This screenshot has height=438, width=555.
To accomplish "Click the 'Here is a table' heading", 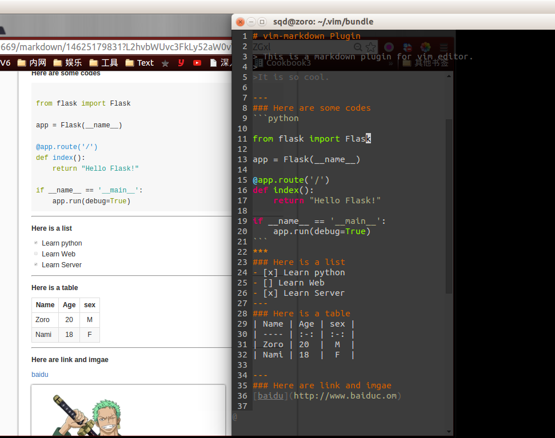I will point(54,288).
